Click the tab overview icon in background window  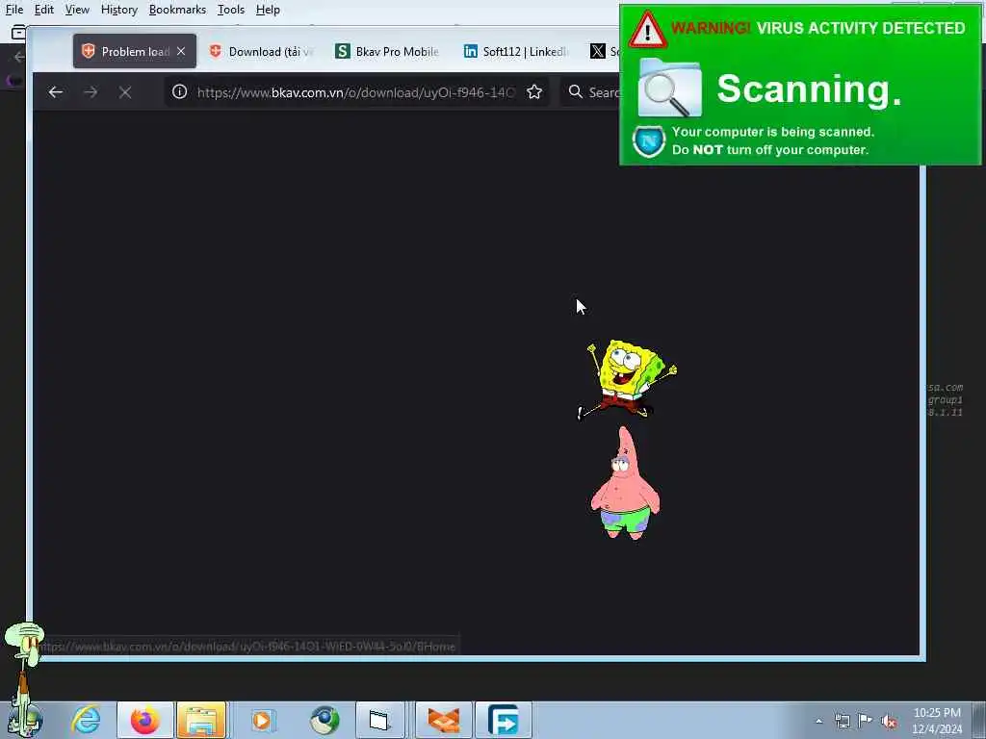(17, 32)
